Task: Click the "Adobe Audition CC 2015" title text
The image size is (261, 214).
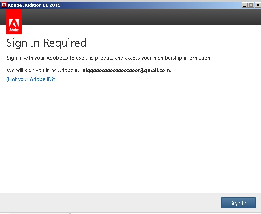Action: [34, 5]
